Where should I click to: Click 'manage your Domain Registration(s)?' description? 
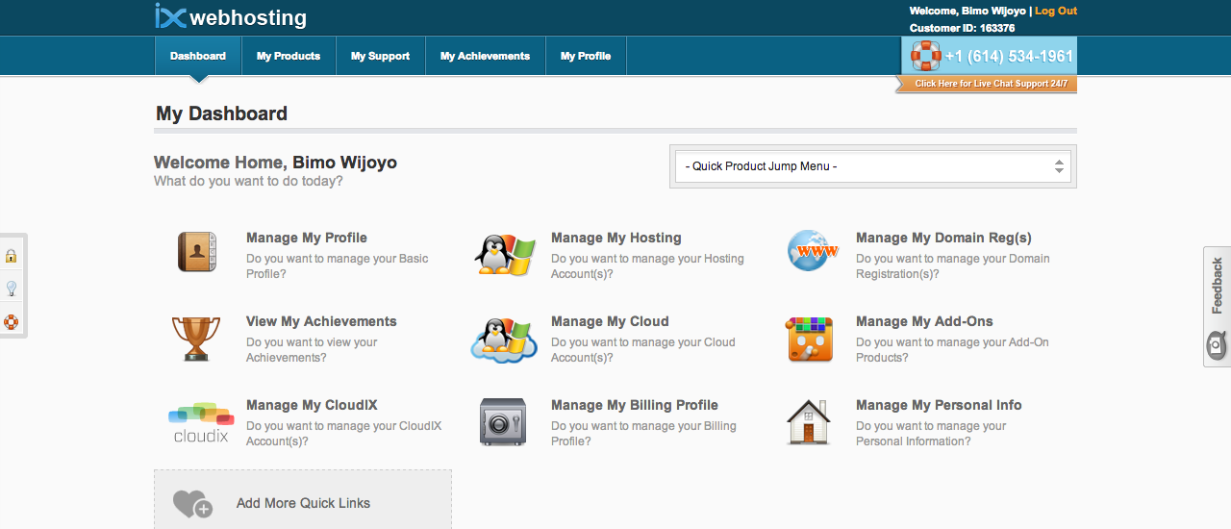[x=952, y=266]
